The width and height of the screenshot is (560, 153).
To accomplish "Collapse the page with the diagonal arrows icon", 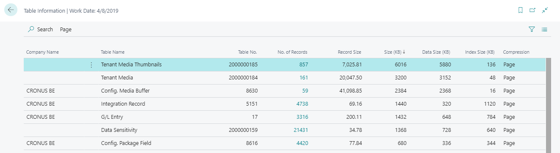I will 545,10.
